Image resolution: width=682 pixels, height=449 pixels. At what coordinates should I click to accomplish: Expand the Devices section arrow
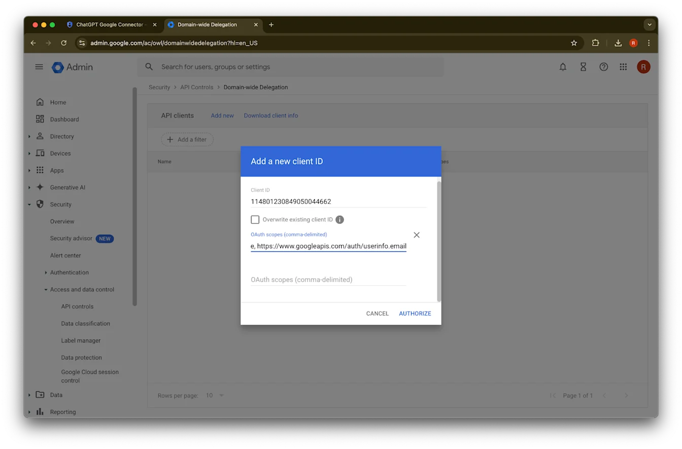[x=29, y=153]
